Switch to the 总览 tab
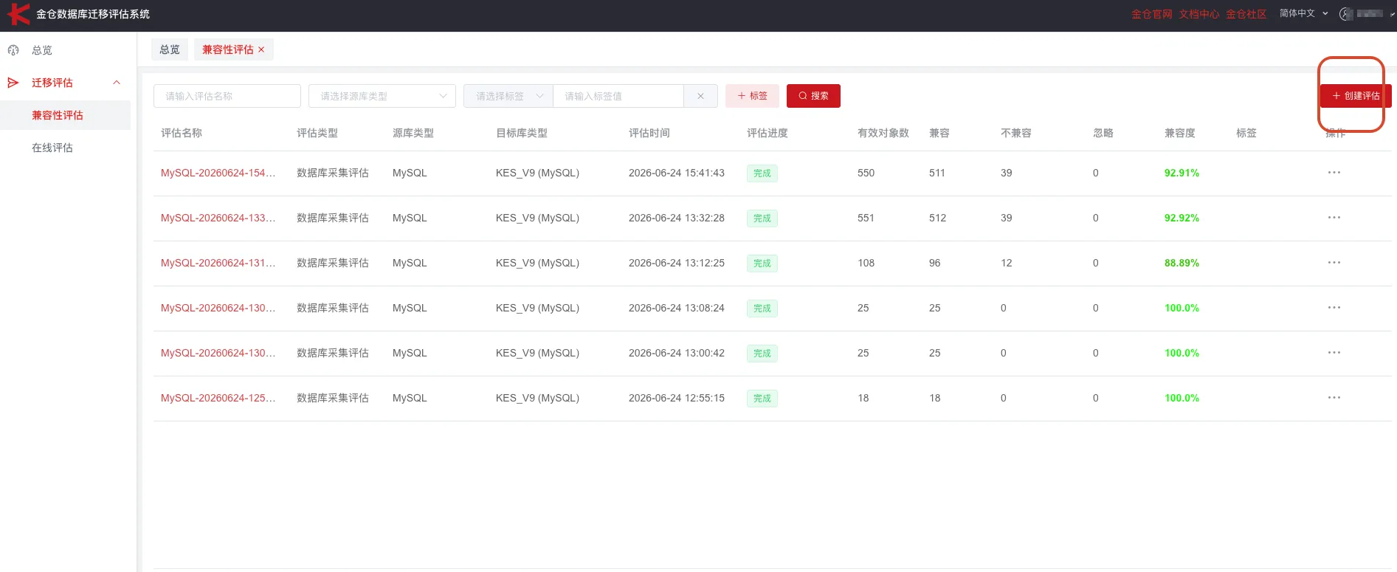The image size is (1397, 572). click(170, 49)
